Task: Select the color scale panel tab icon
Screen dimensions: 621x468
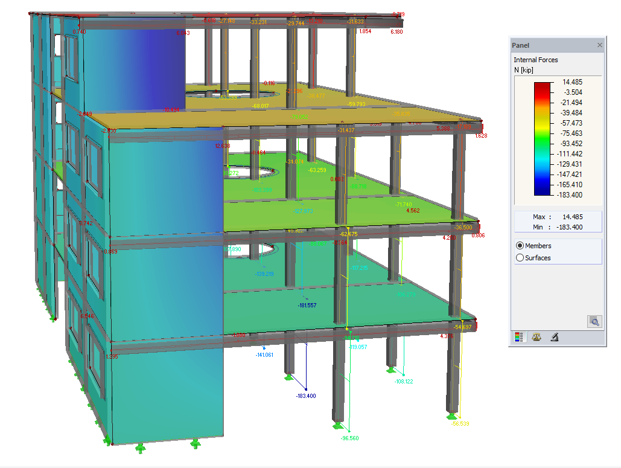Action: (518, 337)
